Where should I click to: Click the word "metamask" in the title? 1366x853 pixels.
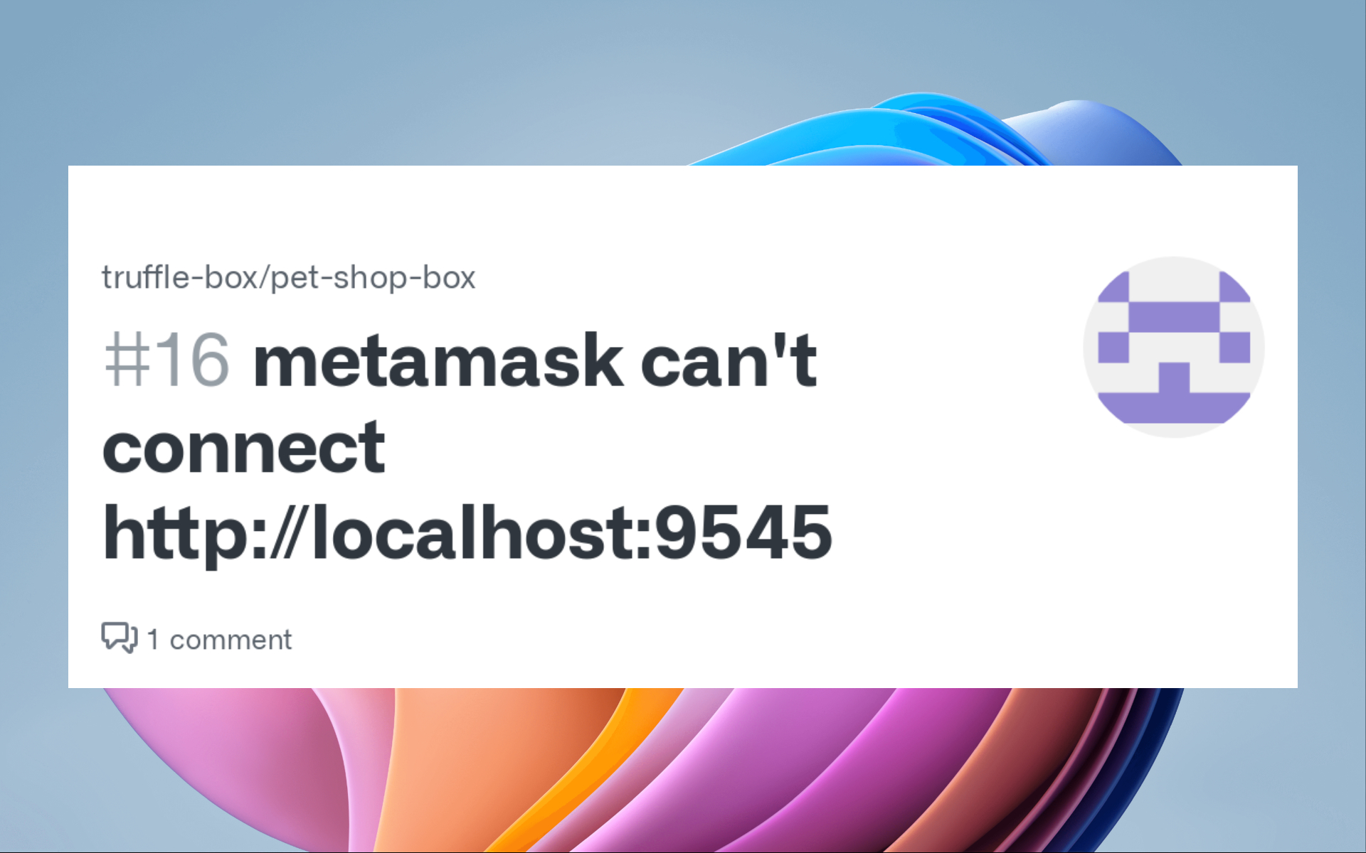[x=439, y=361]
